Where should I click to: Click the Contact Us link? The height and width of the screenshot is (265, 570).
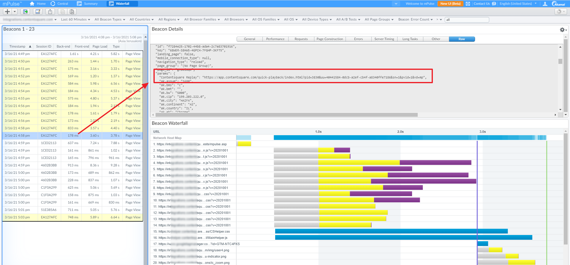[x=482, y=4]
